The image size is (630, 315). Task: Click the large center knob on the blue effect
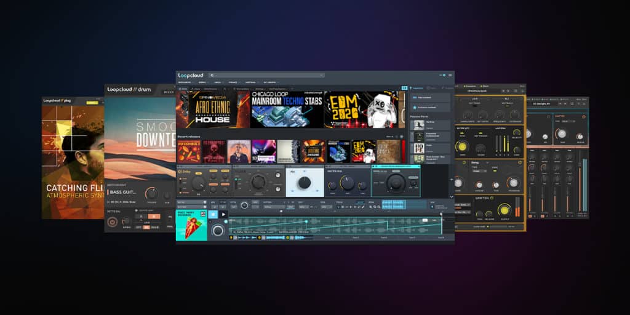[x=347, y=183]
